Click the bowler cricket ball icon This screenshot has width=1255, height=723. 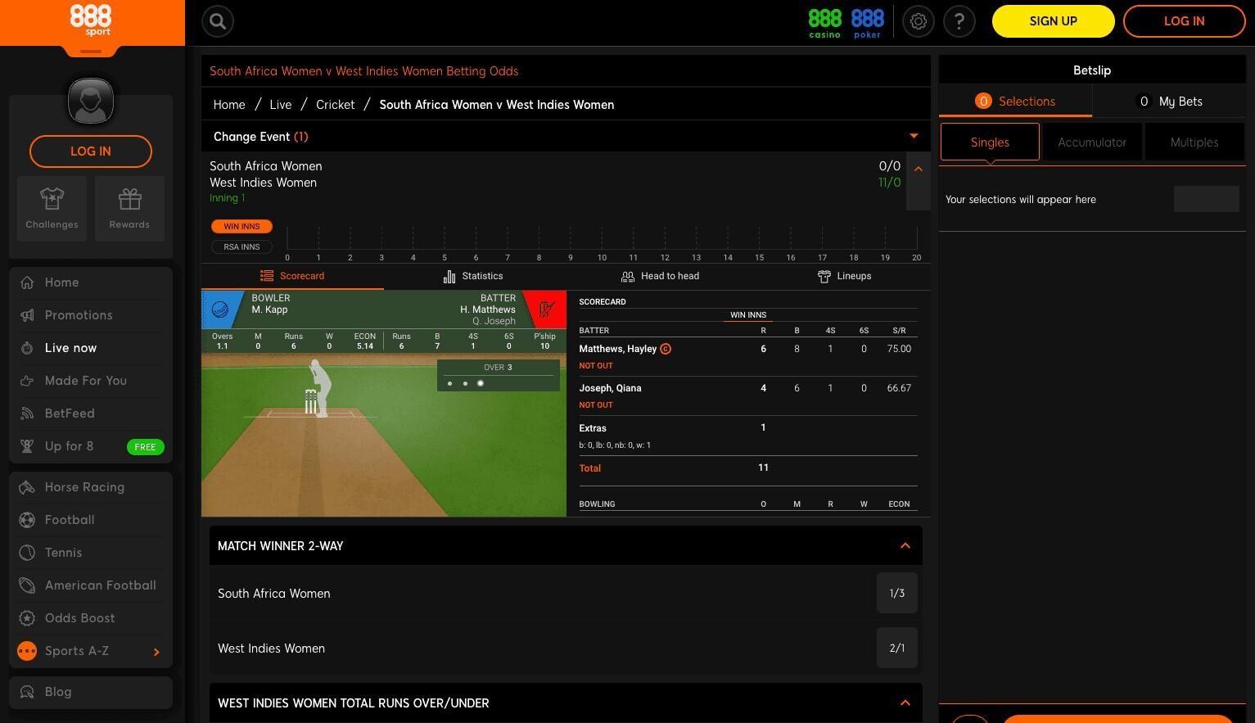coord(219,310)
